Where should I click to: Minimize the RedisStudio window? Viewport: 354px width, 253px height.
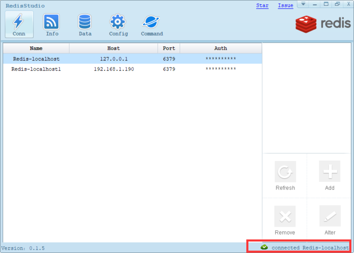point(315,4)
